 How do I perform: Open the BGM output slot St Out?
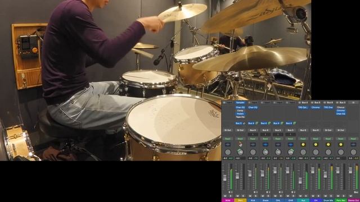[228, 130]
